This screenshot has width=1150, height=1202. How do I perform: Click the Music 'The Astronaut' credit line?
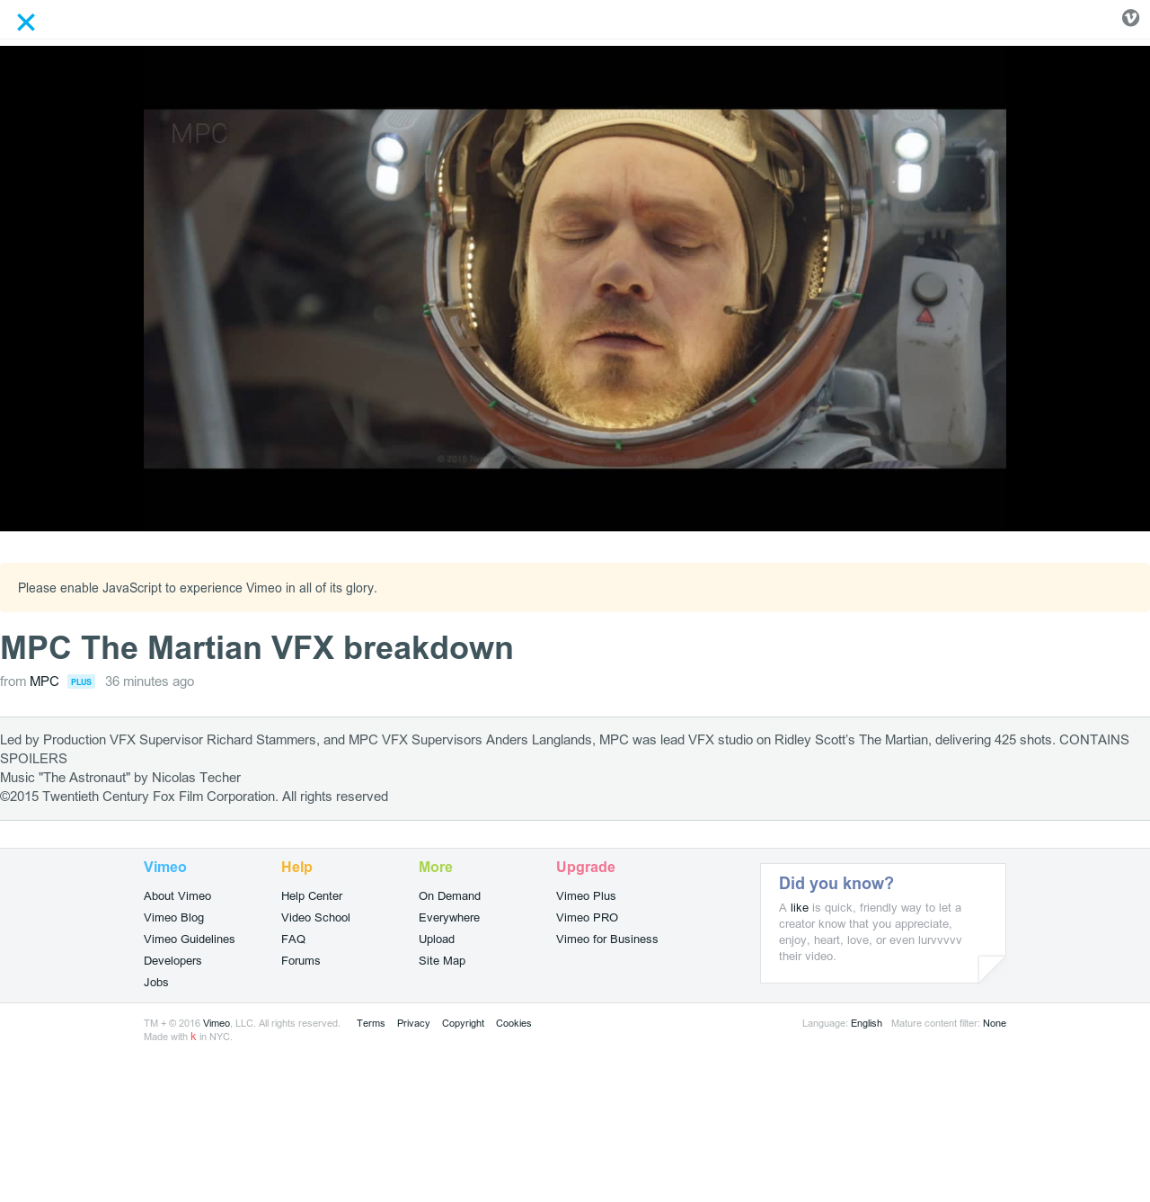(120, 778)
